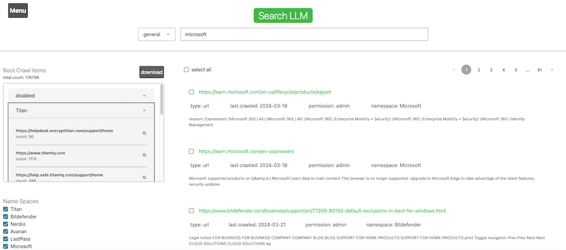Click the Name Spaces heading
The height and width of the screenshot is (250, 566).
tap(21, 201)
